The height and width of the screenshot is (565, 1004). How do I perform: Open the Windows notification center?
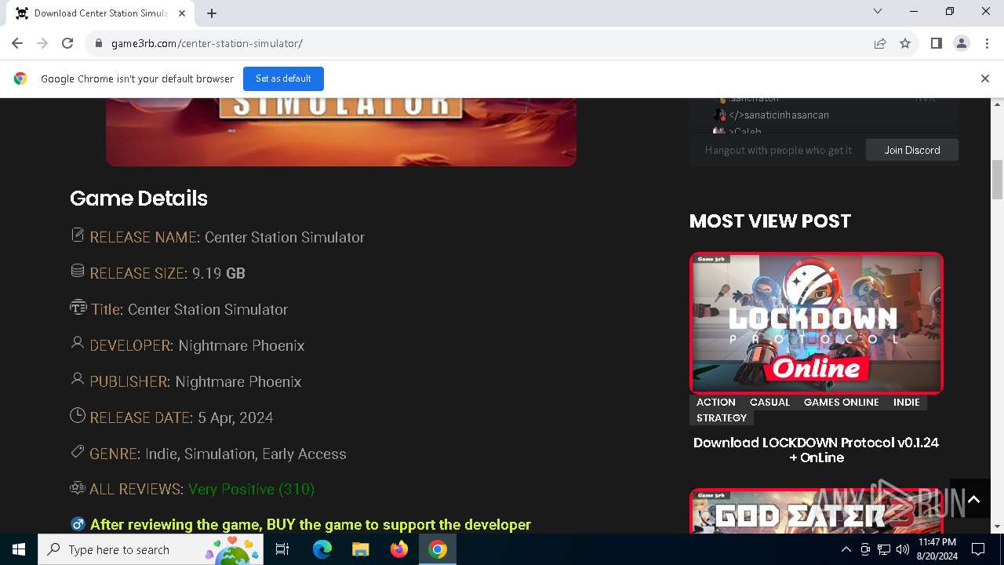point(978,549)
